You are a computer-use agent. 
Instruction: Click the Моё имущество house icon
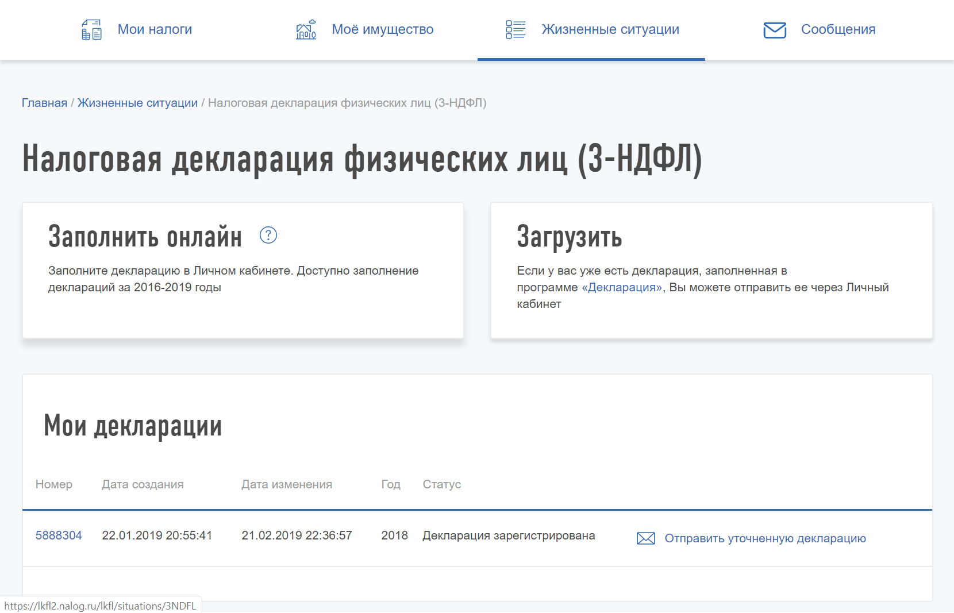(x=306, y=29)
